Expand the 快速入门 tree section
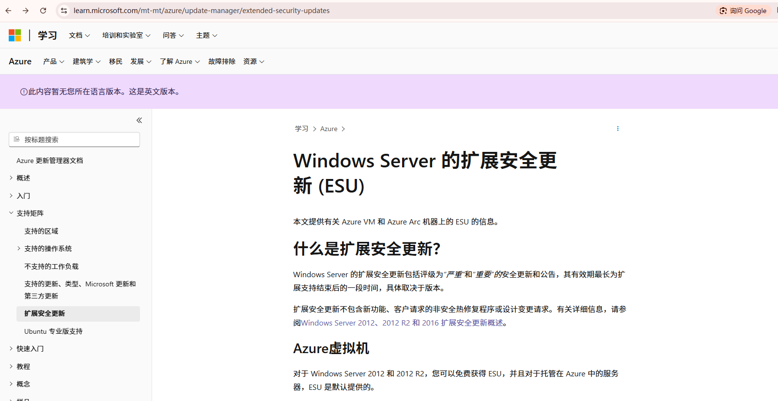Viewport: 778px width, 401px height. click(x=26, y=349)
